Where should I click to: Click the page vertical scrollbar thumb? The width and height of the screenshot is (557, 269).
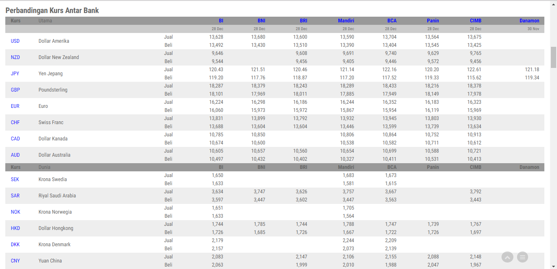tap(553, 57)
